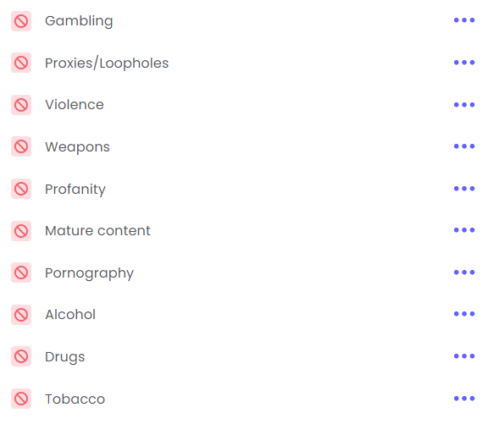Image resolution: width=488 pixels, height=424 pixels.
Task: Open the three-dot menu for Profanity
Action: click(464, 189)
